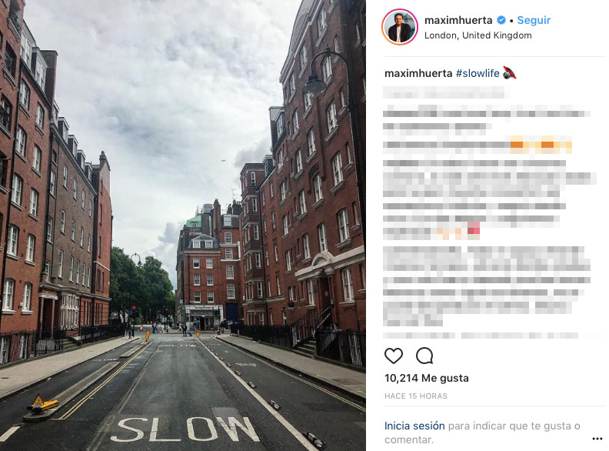This screenshot has height=451, width=609.
Task: Open comments via the speech bubble icon
Action: coord(424,356)
